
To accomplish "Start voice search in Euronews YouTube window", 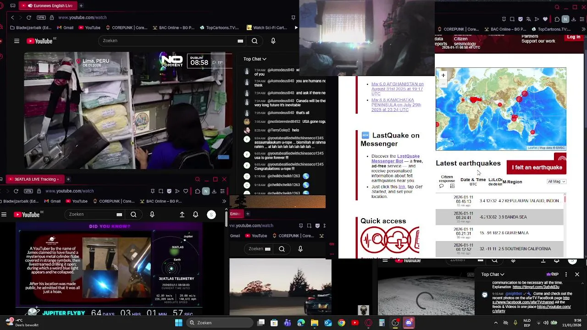I will pos(273,41).
